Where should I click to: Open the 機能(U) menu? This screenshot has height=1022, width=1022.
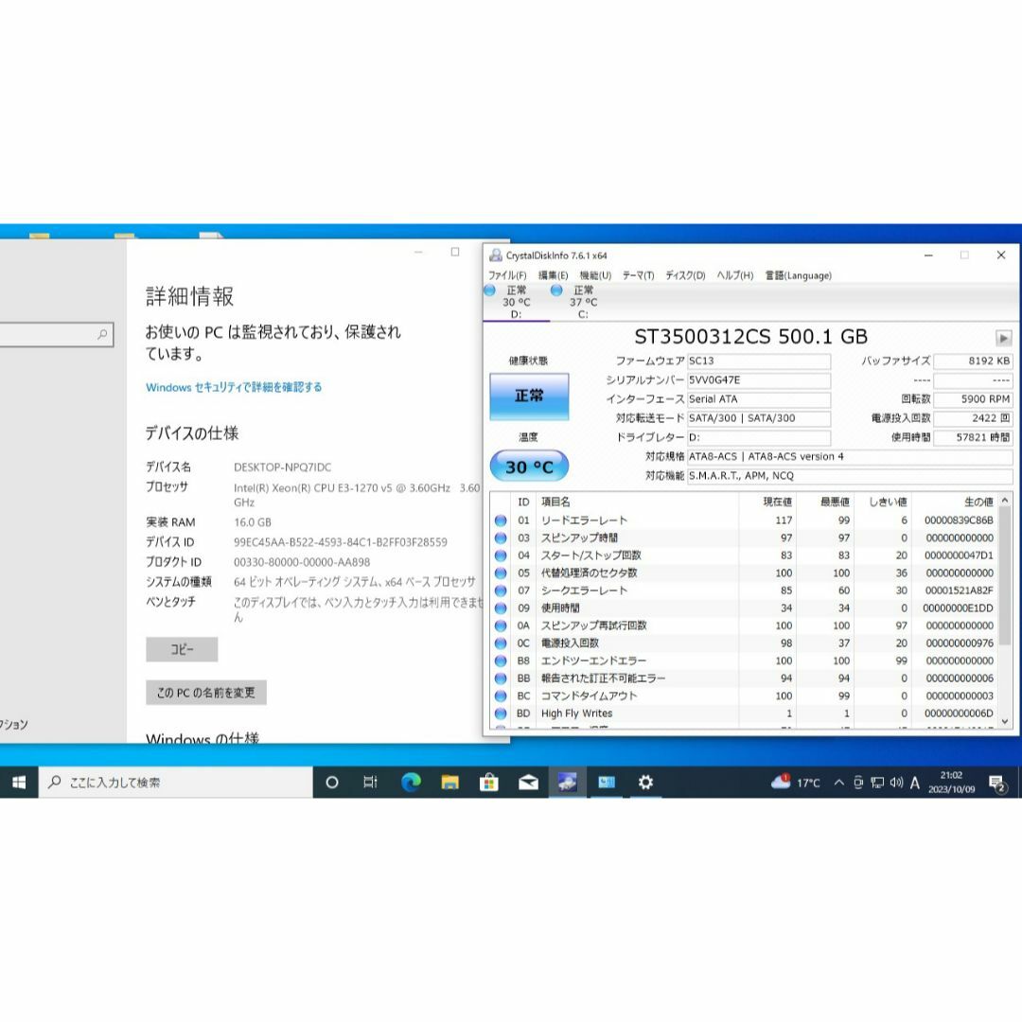click(595, 275)
